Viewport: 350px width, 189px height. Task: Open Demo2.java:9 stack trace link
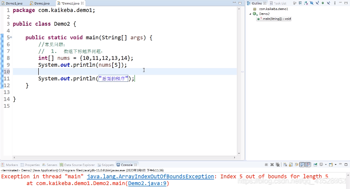tap(147, 183)
